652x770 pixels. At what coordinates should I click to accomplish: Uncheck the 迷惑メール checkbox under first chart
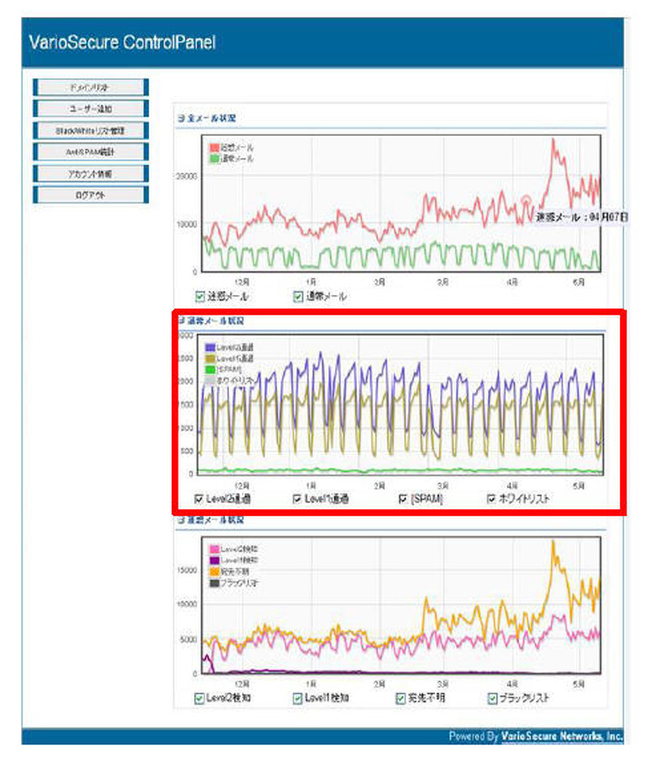coord(200,297)
